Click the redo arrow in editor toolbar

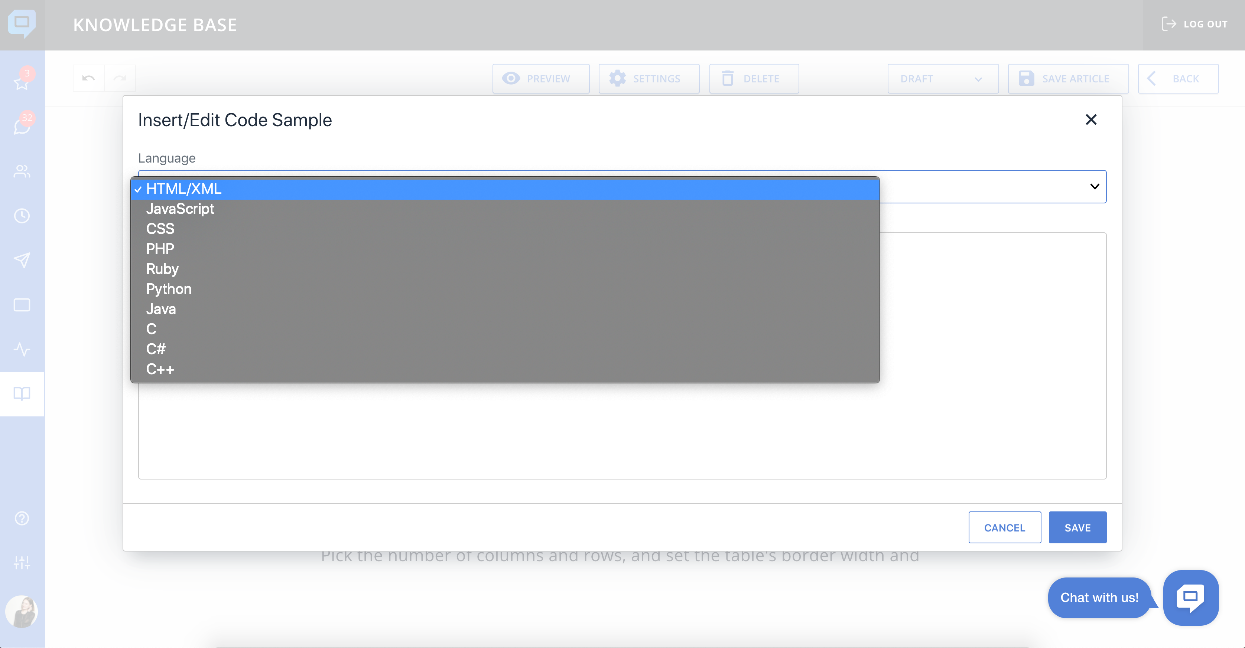pos(120,78)
